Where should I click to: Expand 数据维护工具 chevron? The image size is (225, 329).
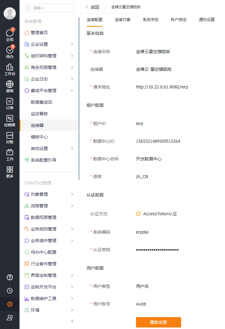tap(72, 299)
